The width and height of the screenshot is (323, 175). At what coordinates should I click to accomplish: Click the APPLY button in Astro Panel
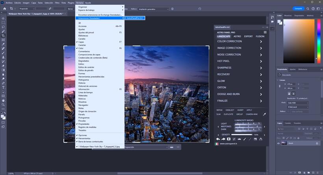coord(249,110)
